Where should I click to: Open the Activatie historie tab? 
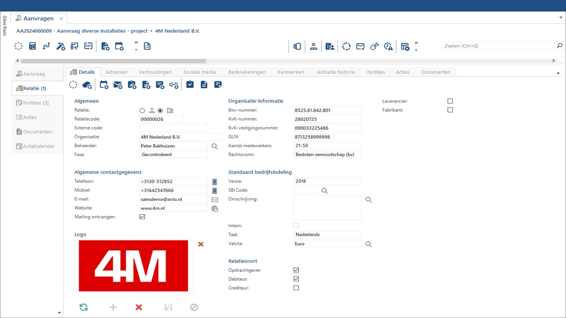tap(336, 72)
